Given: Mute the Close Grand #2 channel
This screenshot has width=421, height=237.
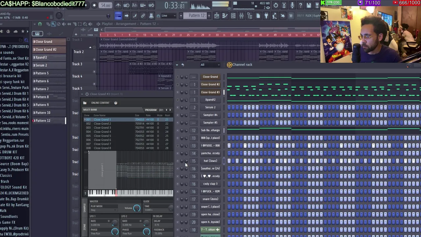Looking at the screenshot, I should click(178, 85).
